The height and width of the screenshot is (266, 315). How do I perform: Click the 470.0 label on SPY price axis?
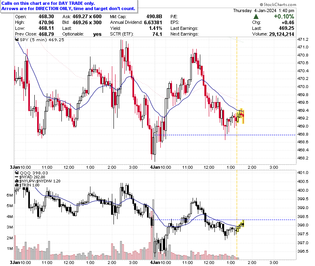coord(303,87)
